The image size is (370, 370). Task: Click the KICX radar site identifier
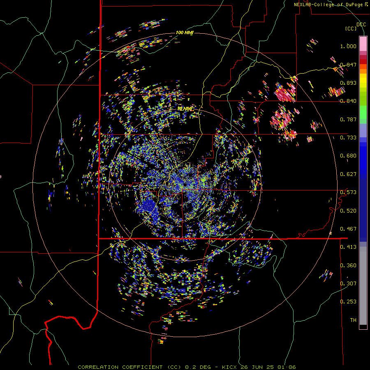click(x=230, y=367)
